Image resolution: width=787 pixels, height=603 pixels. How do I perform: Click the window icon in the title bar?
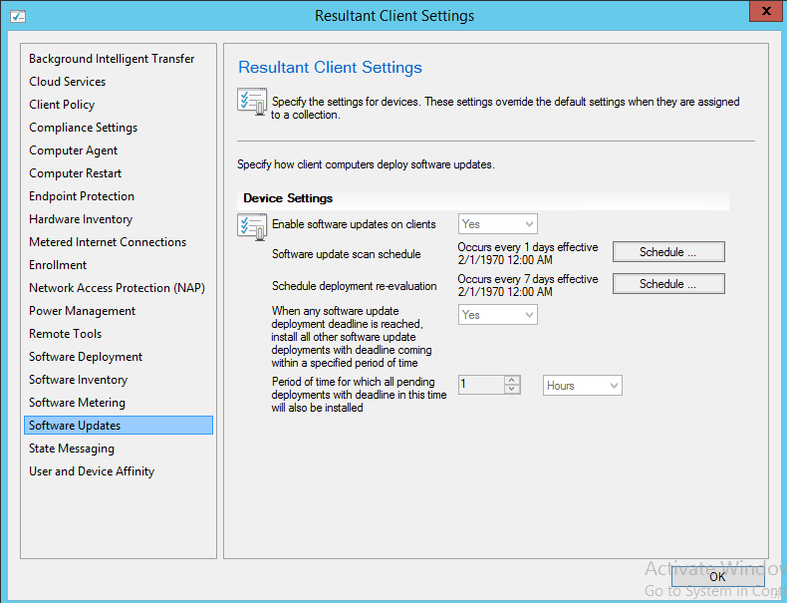tap(18, 16)
